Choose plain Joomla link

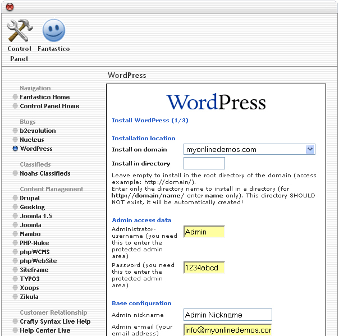pyautogui.click(x=30, y=225)
